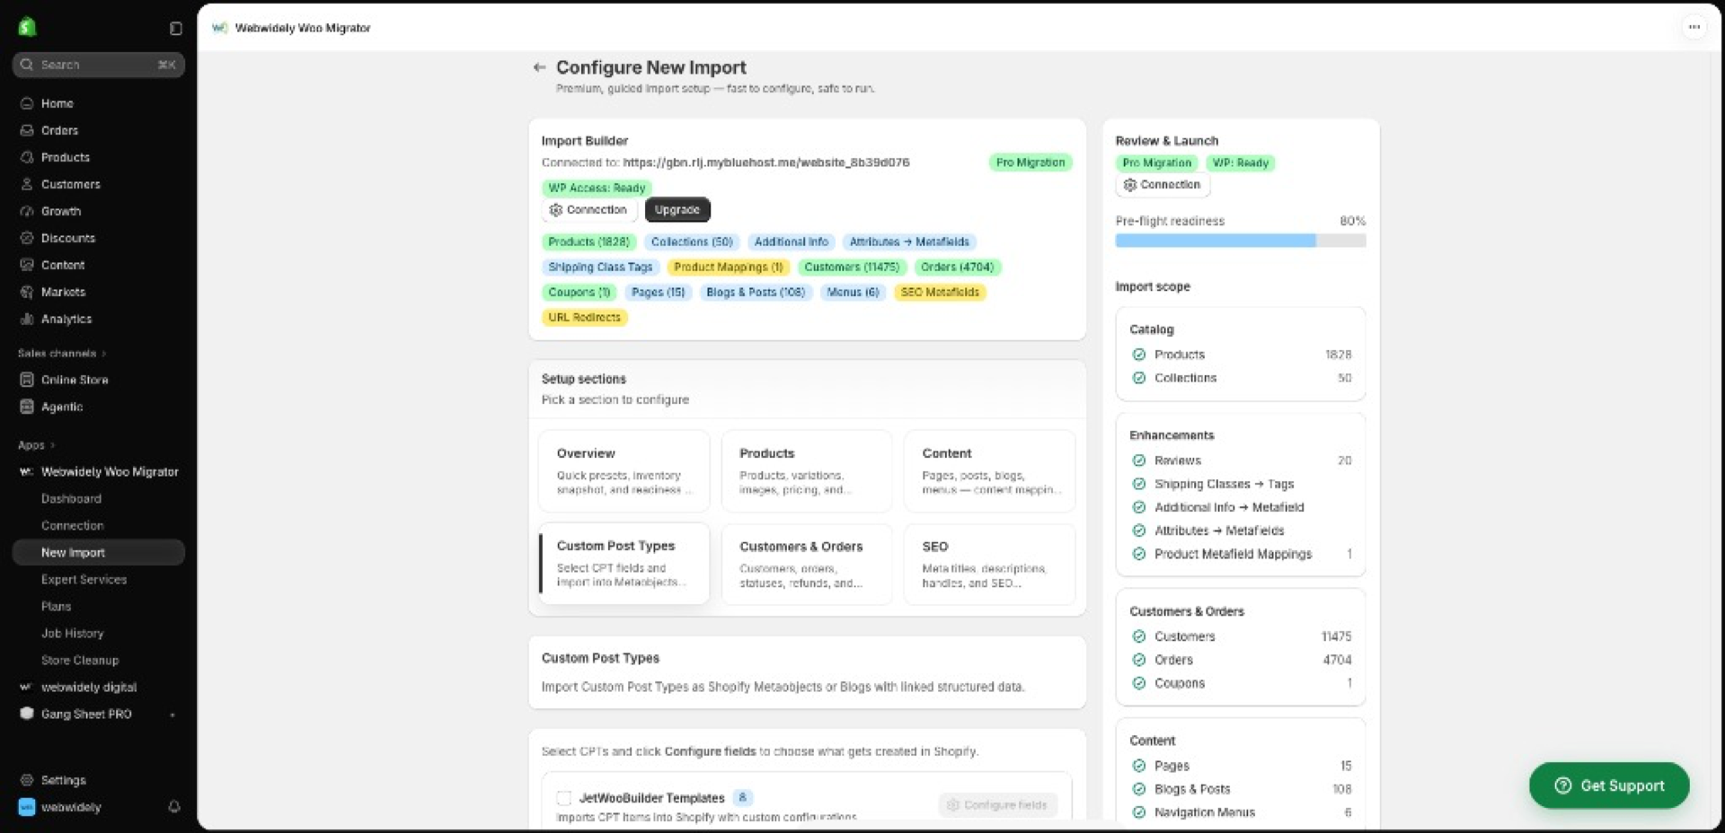Click the Configure fields button
The height and width of the screenshot is (833, 1725).
point(998,805)
